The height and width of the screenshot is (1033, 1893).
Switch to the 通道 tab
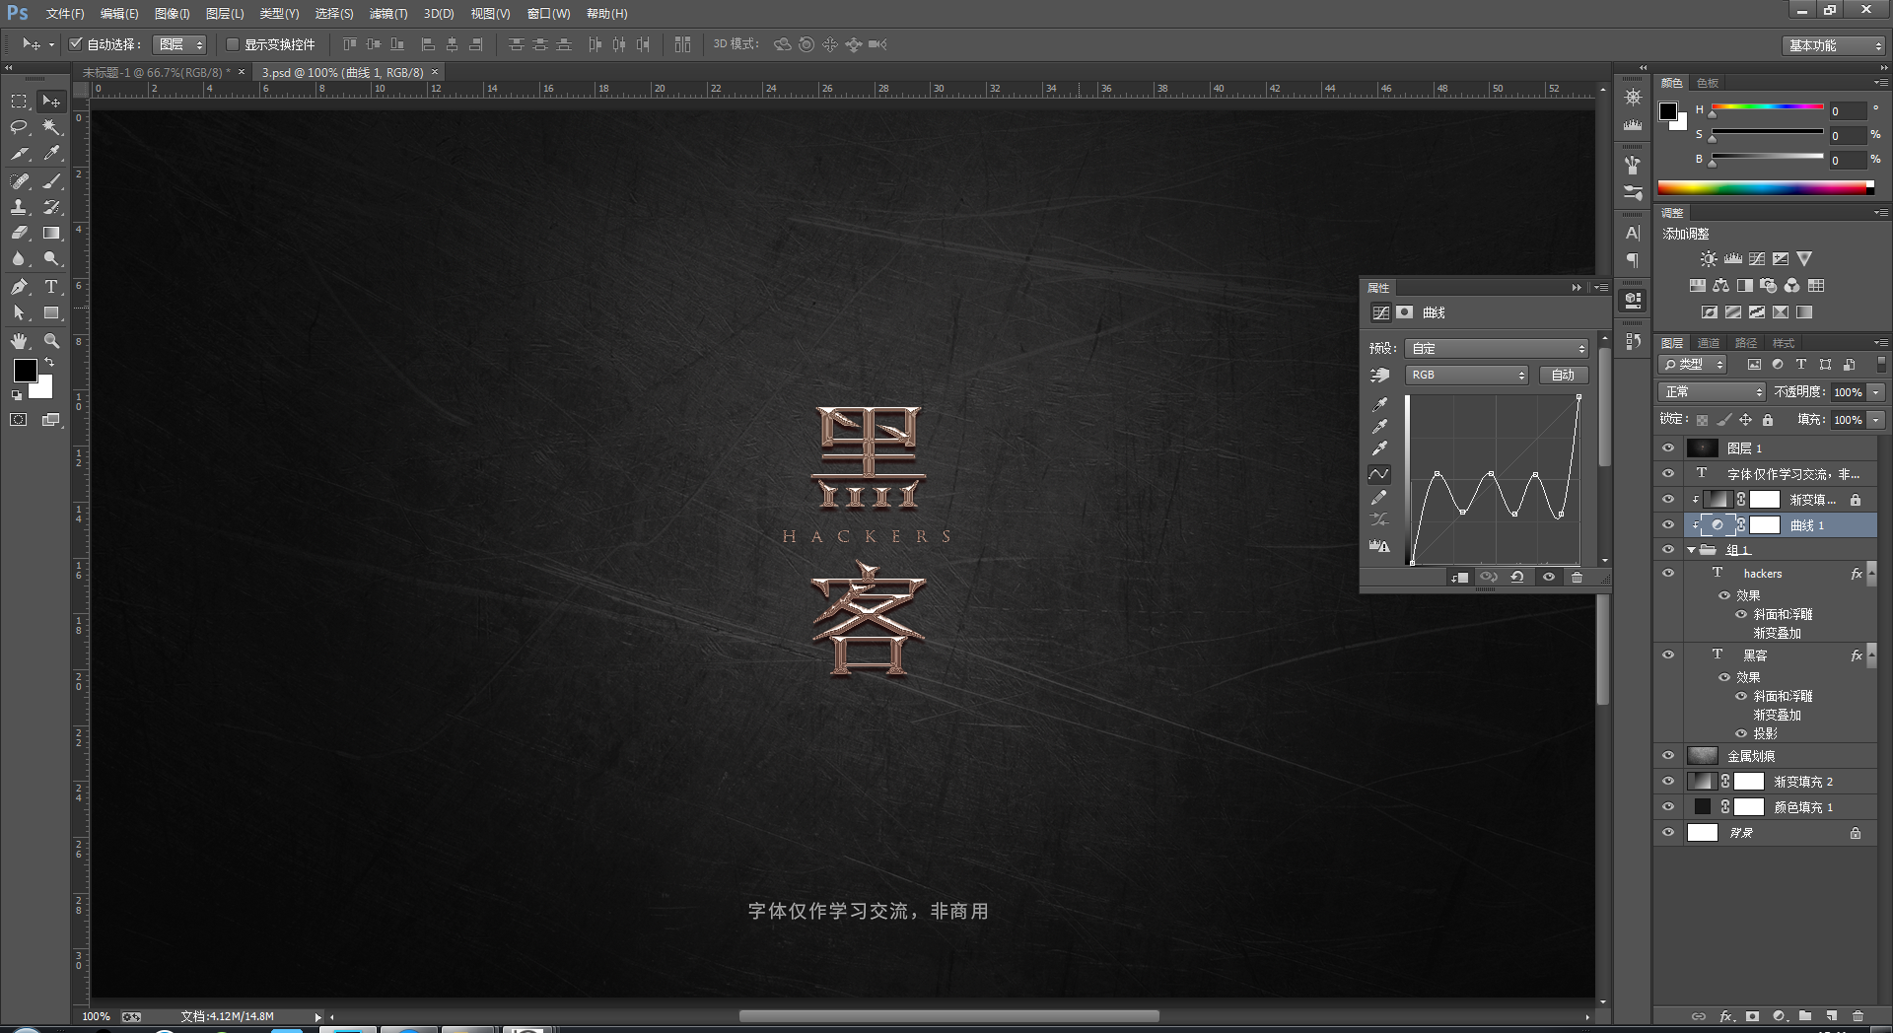point(1709,343)
